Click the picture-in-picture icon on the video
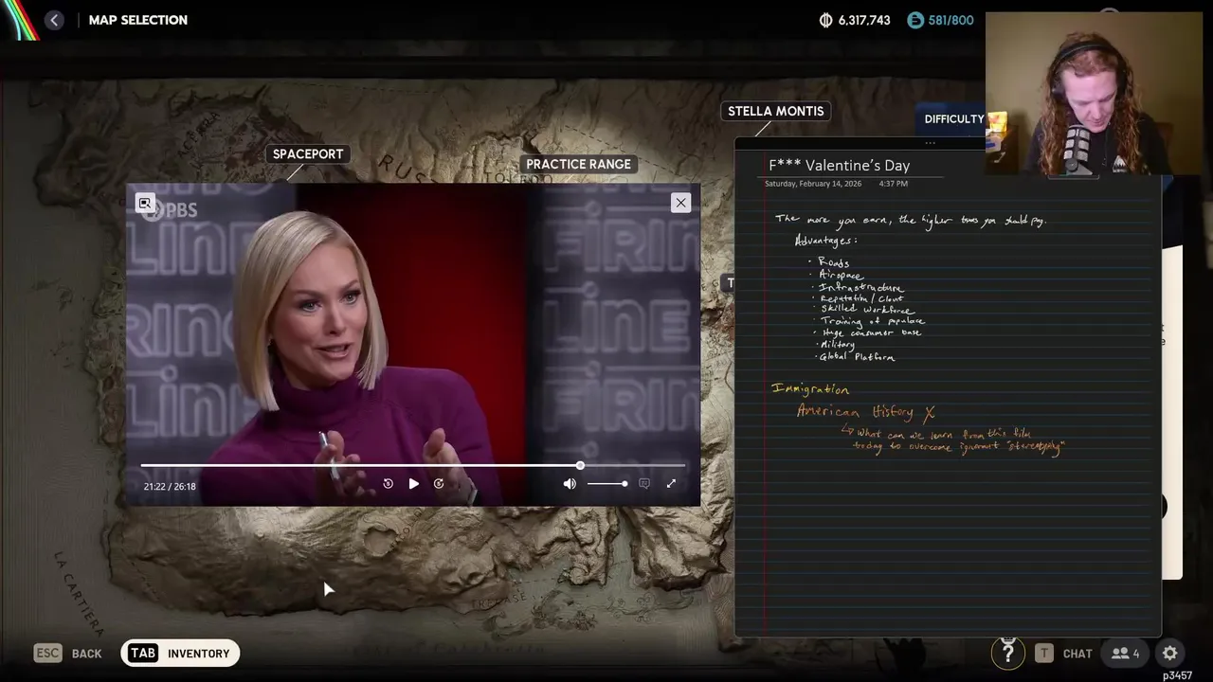The height and width of the screenshot is (682, 1213). pos(145,203)
